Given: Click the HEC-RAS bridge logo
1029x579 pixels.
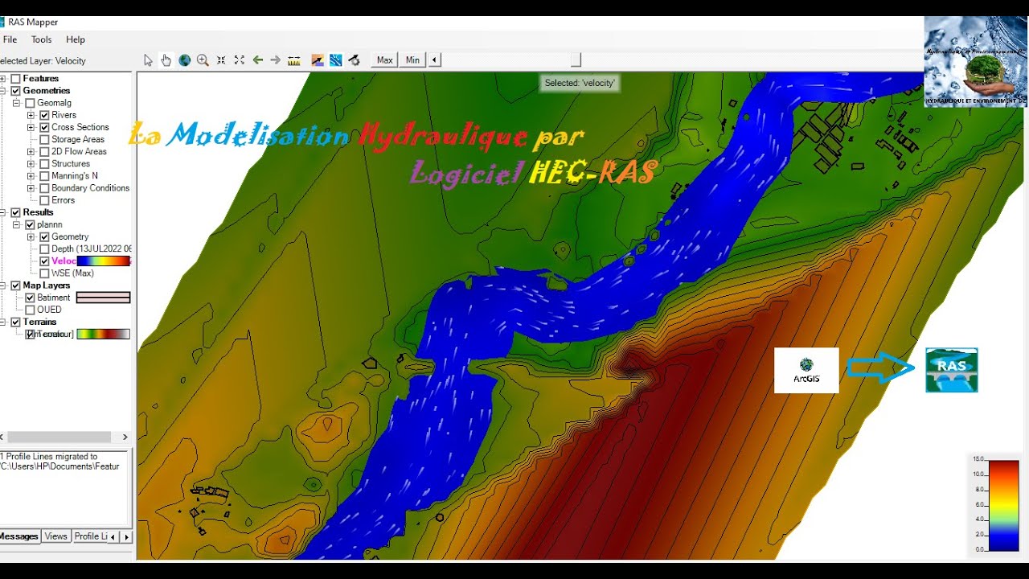Looking at the screenshot, I should coord(952,370).
